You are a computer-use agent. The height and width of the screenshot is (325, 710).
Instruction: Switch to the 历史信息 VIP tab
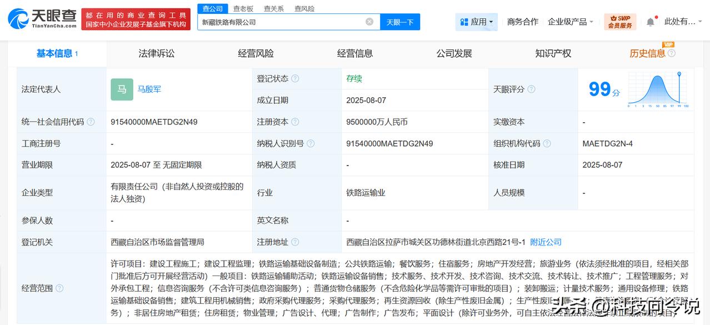pyautogui.click(x=647, y=54)
